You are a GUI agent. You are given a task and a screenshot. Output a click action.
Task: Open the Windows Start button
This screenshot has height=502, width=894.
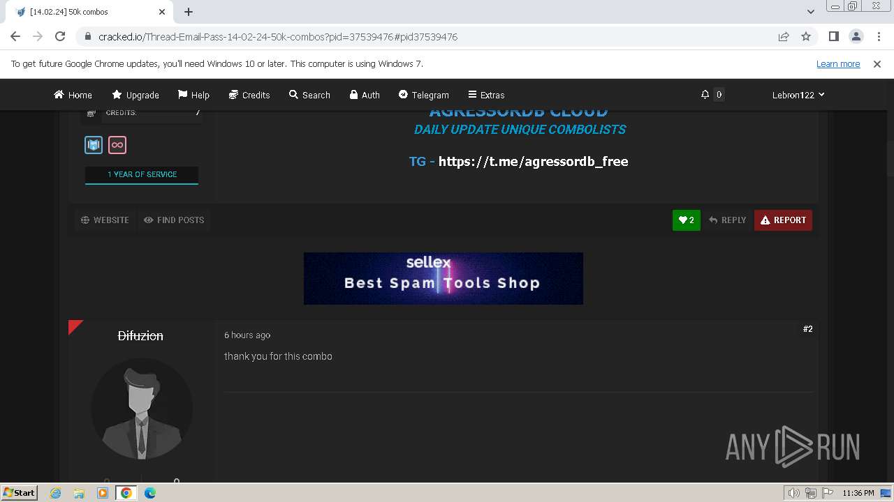[x=20, y=492]
